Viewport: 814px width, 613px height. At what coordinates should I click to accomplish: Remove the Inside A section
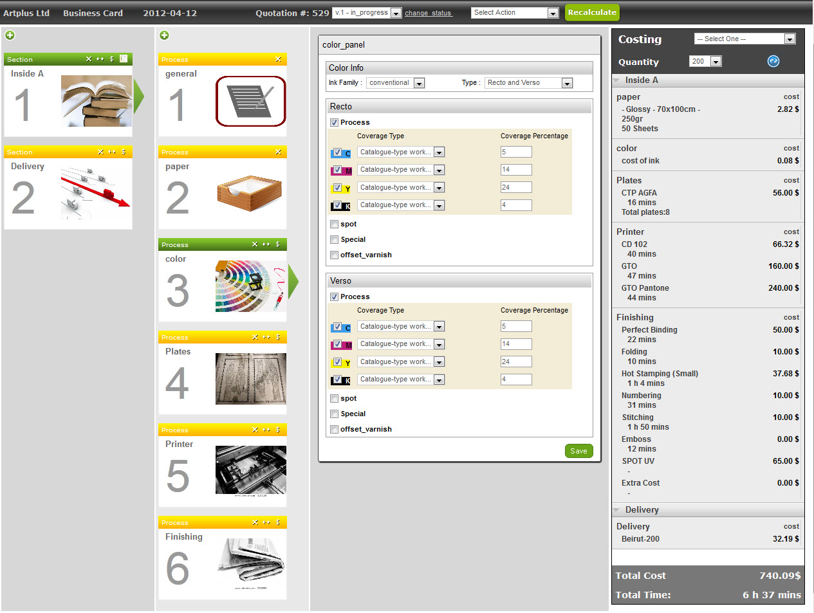[x=89, y=59]
